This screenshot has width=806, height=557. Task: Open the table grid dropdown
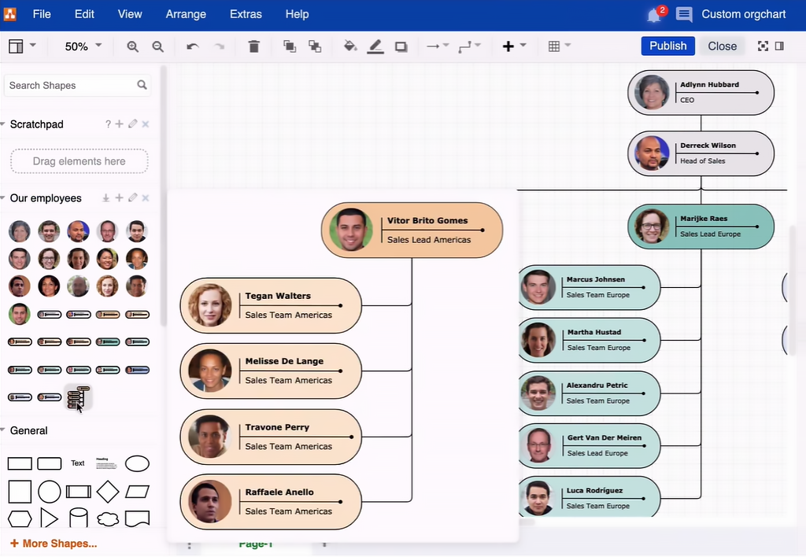[560, 46]
